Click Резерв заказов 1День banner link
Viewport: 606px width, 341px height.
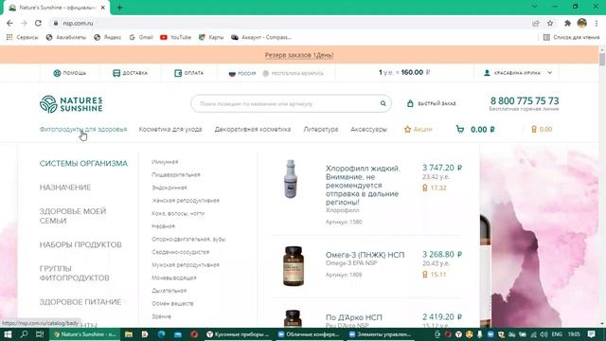pyautogui.click(x=299, y=55)
